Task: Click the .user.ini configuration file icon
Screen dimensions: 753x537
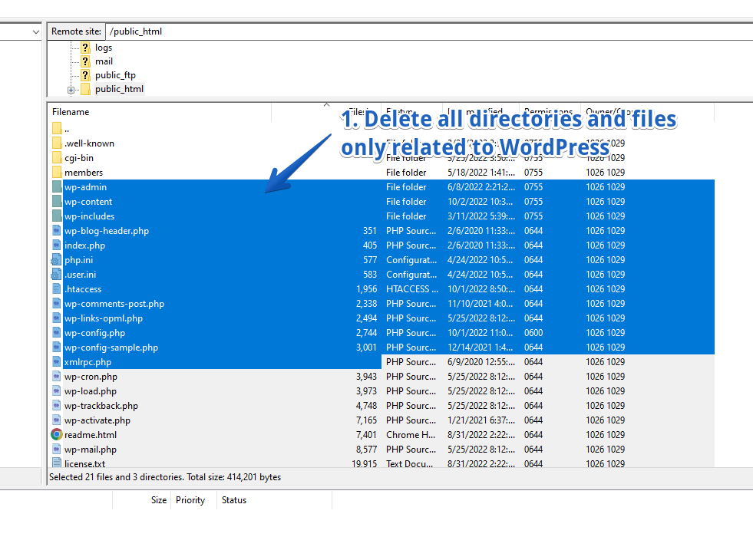Action: pos(57,275)
